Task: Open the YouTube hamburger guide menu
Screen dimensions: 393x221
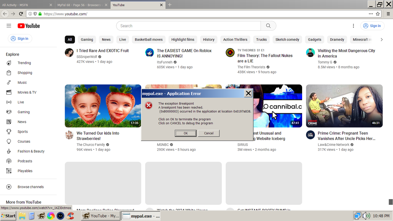Action: click(x=9, y=26)
